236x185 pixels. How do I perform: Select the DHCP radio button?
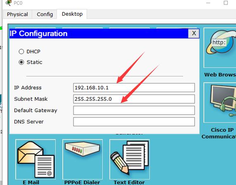(21, 52)
